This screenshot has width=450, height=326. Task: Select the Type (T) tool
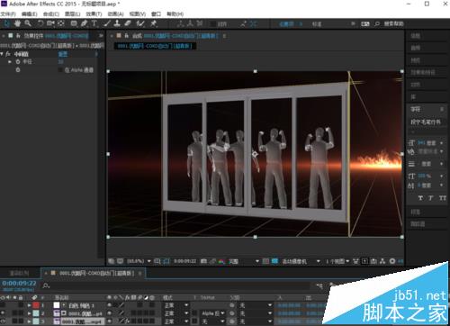[x=94, y=23]
